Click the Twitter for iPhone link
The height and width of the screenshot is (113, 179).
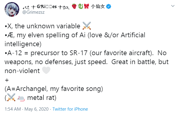[70, 109]
